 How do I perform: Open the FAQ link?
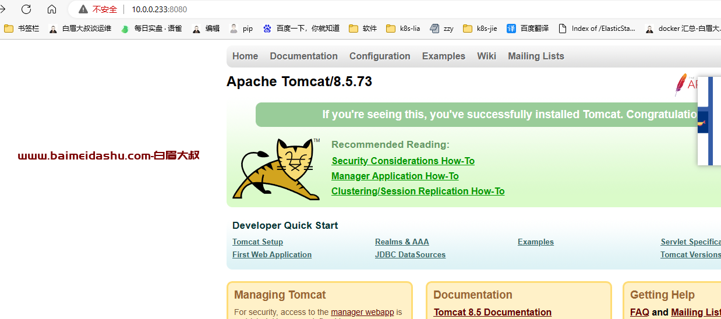(639, 312)
